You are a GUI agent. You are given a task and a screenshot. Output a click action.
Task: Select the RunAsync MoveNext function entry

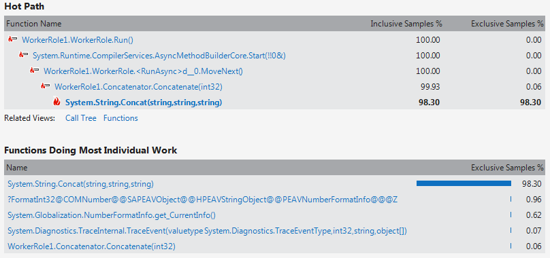pyautogui.click(x=143, y=71)
